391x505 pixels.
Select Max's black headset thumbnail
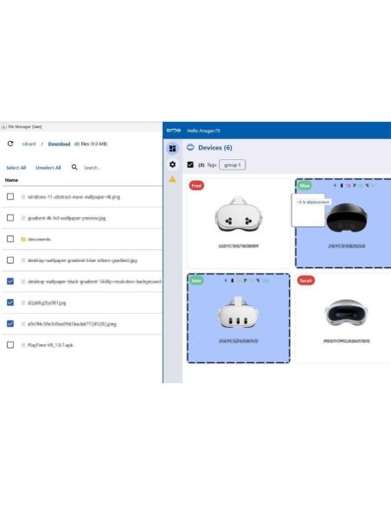tap(347, 217)
